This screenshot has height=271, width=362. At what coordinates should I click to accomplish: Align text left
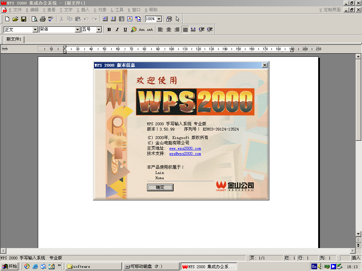pos(160,30)
